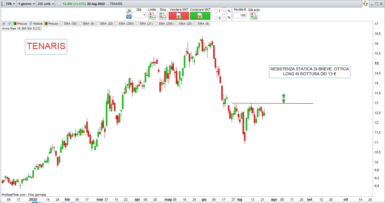Select the Prezzo tab right of Notizie
This screenshot has width=385, height=203.
point(51,24)
